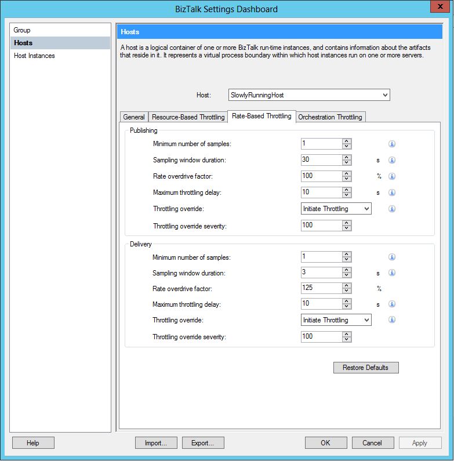Open info icon for Publishing Rate overdrive factor
454x461 pixels.
tap(391, 176)
